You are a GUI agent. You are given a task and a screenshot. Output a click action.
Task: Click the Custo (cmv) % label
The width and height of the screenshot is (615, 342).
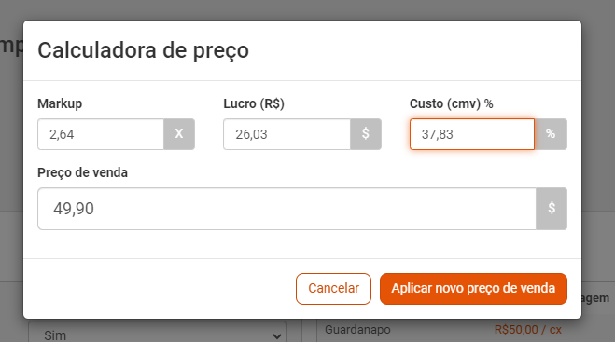point(451,103)
